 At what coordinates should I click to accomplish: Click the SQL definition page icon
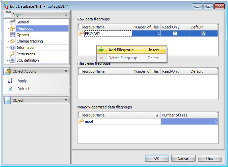[x=12, y=60]
